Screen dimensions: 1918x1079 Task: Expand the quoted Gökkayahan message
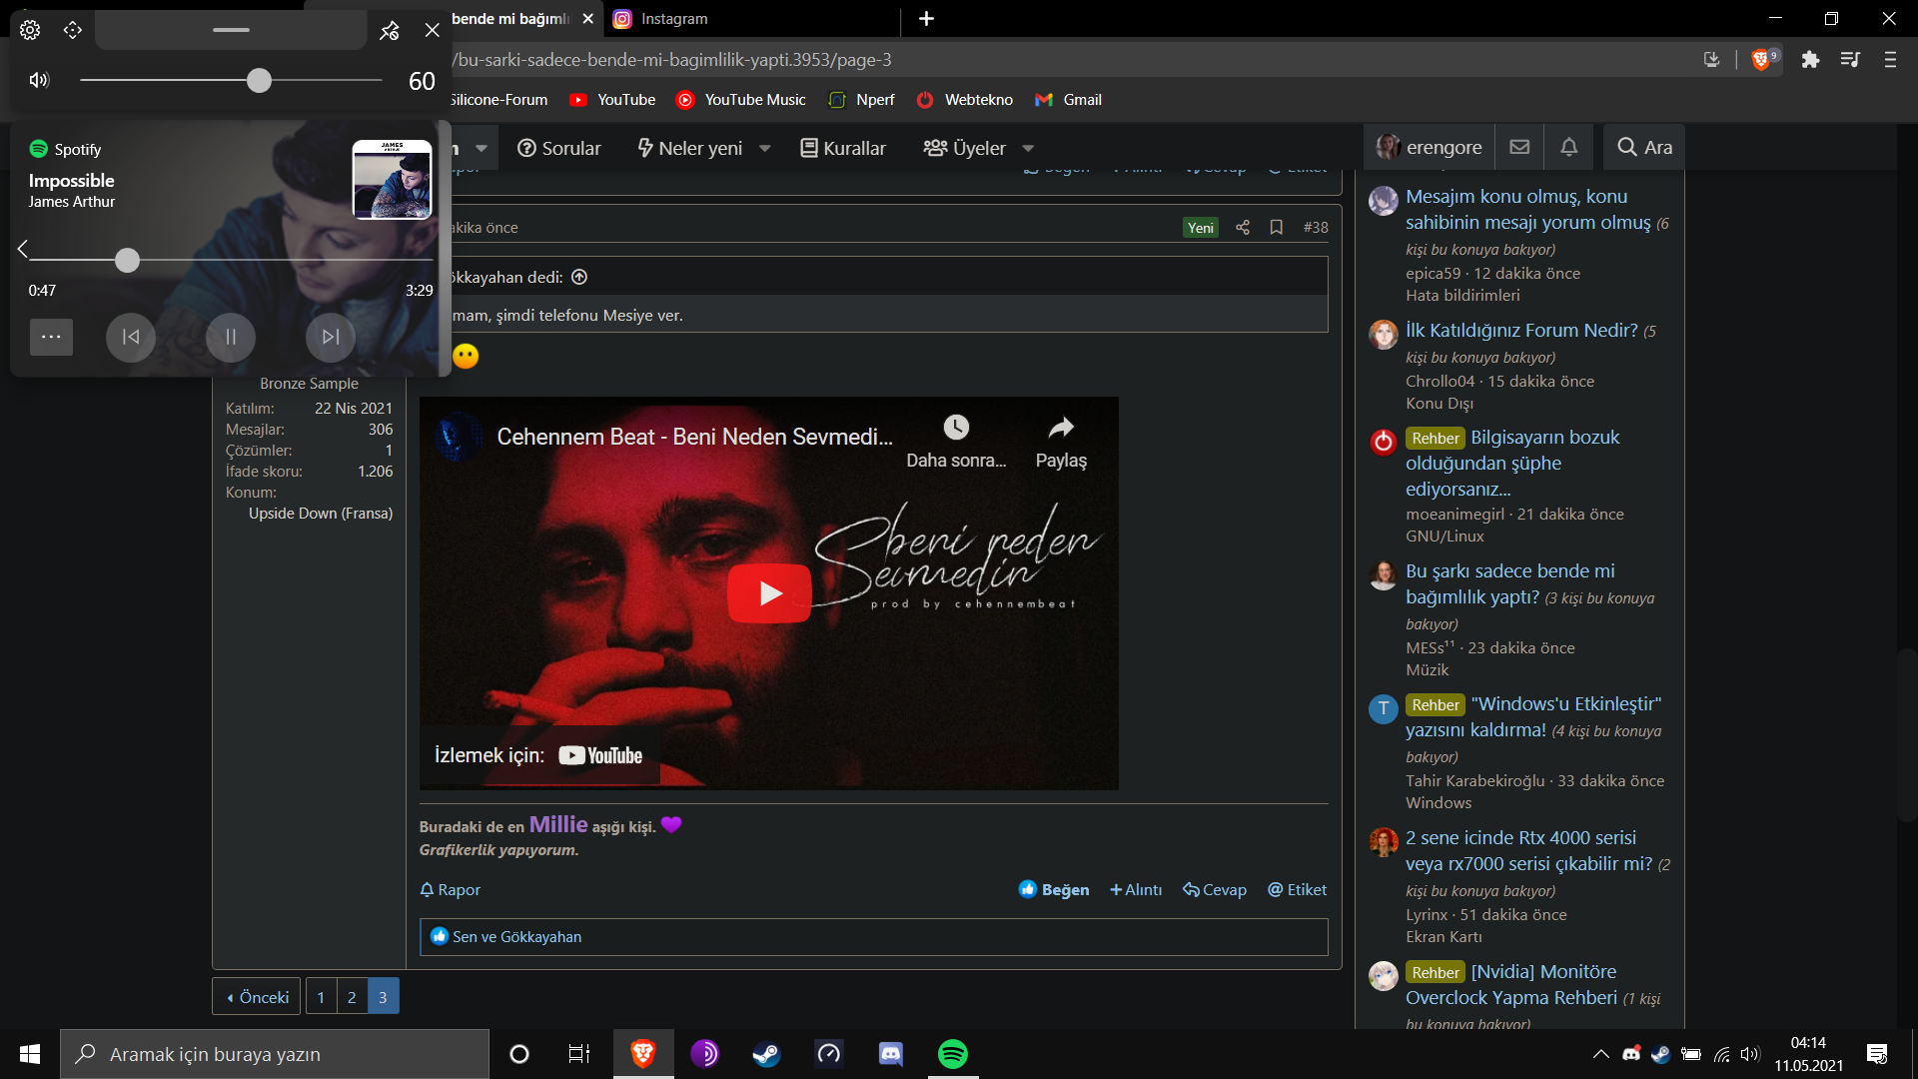(x=579, y=277)
